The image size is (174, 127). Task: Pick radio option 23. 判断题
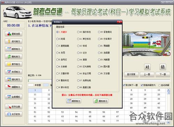coord(104,60)
